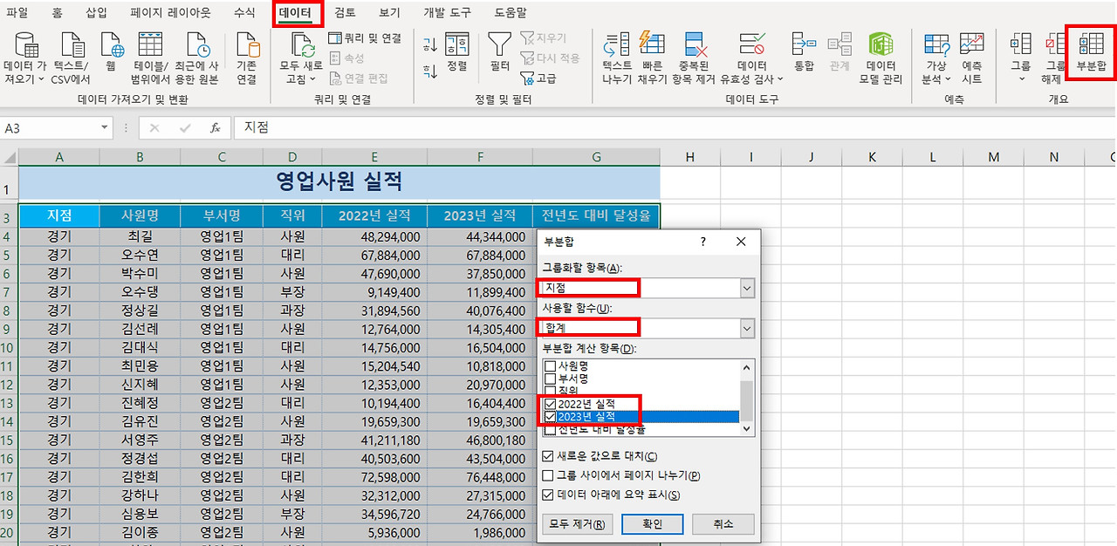1117x546 pixels.
Task: Click the formula bar input showing 지점
Action: [674, 128]
